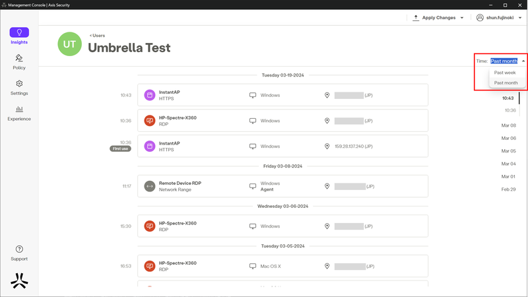Expand the Apply Changes dropdown arrow

coord(462,18)
